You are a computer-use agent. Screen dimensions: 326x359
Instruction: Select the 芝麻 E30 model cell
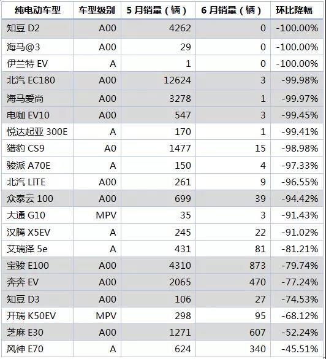click(x=37, y=332)
